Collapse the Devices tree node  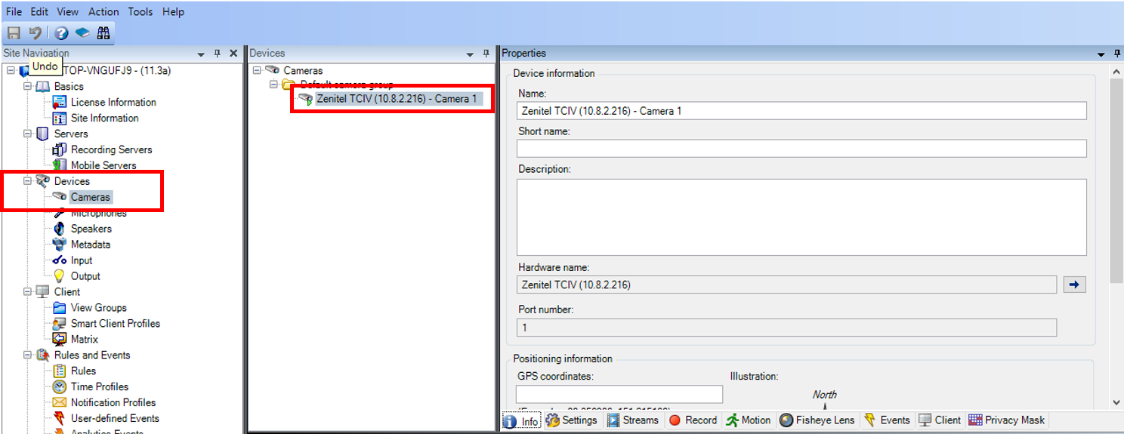(x=28, y=181)
